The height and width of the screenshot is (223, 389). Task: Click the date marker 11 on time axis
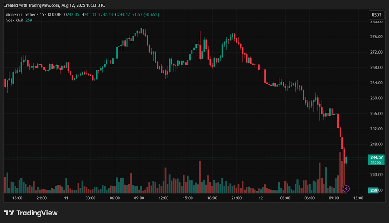66,198
